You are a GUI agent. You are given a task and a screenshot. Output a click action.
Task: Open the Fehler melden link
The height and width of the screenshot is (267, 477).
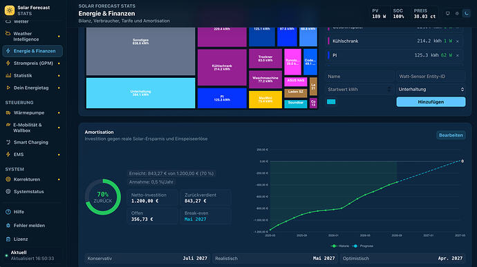click(x=32, y=226)
